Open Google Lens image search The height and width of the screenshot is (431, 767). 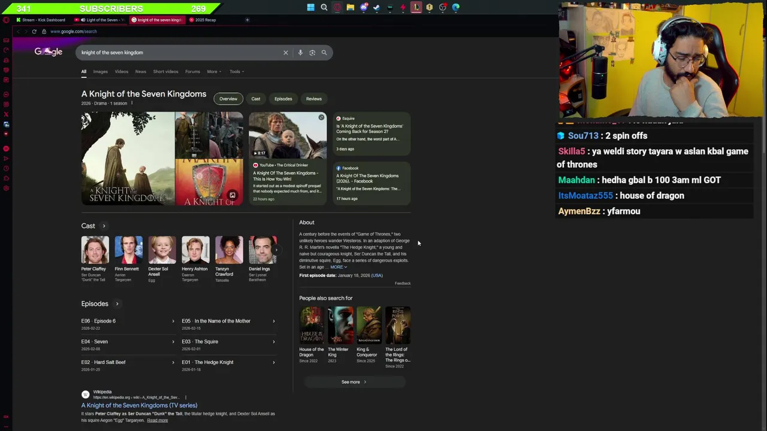pos(312,53)
